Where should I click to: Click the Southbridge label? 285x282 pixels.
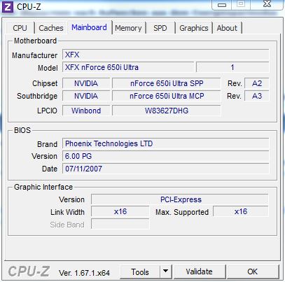[37, 96]
